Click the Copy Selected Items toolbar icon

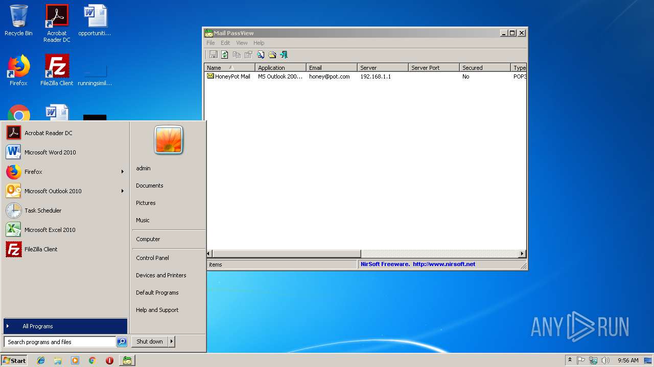tap(237, 55)
